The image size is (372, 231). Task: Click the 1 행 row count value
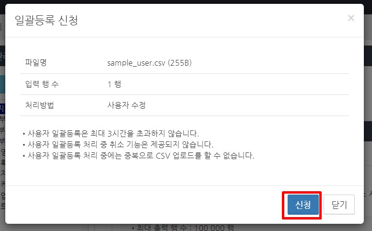pyautogui.click(x=115, y=84)
